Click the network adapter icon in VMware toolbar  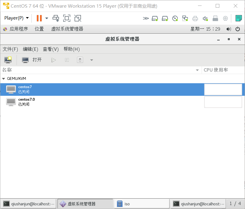point(185,18)
